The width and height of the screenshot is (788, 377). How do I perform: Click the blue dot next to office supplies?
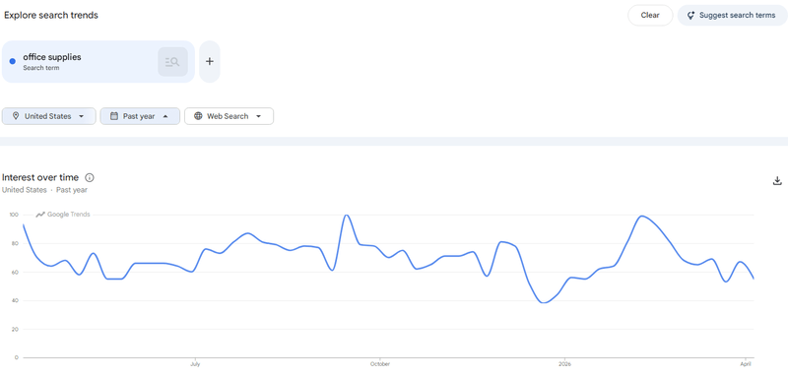pos(13,62)
